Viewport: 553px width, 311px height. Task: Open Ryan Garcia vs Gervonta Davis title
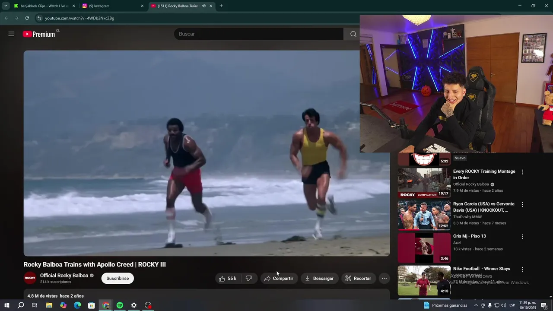[x=484, y=207]
